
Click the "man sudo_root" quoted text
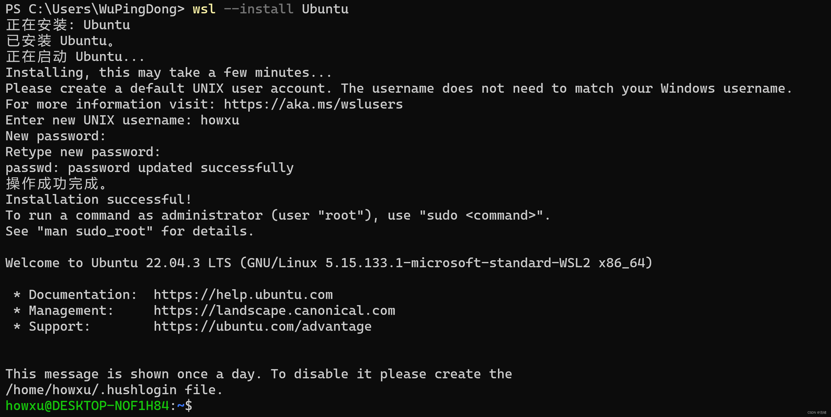point(95,231)
